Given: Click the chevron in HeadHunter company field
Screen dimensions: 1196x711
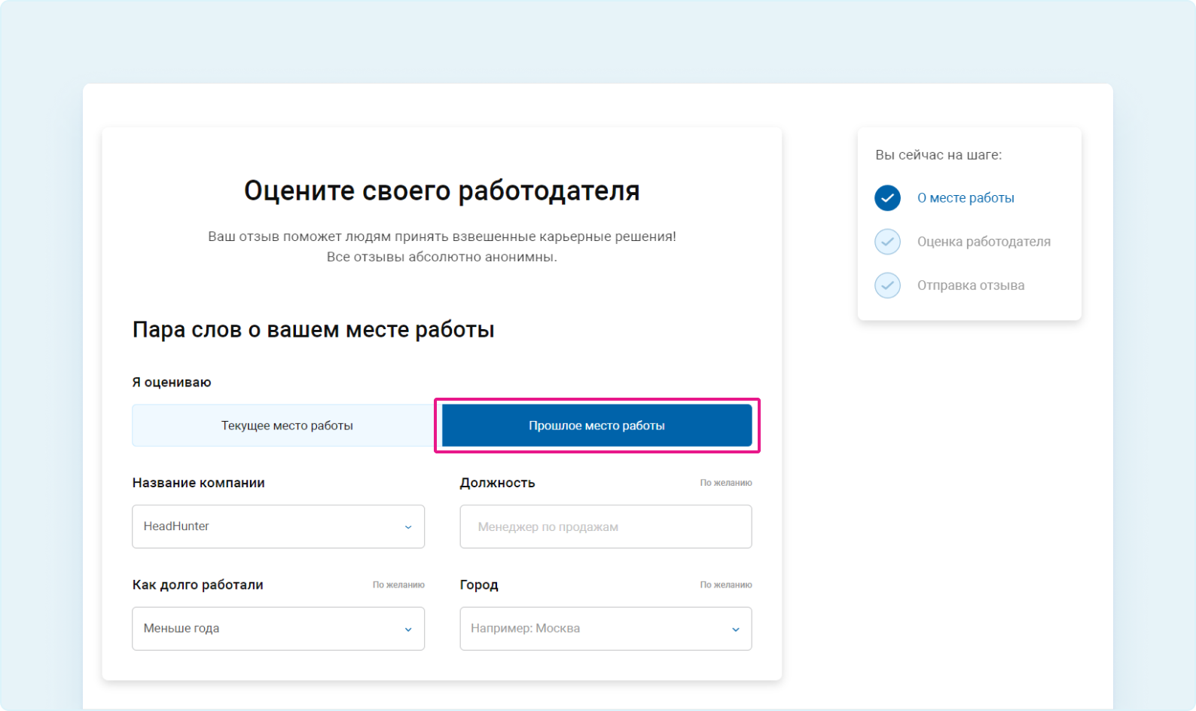Looking at the screenshot, I should pos(408,527).
